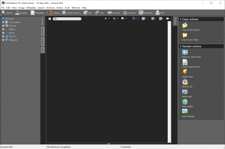Switch to the Jobs side tab
The image size is (225, 149).
(43, 50)
